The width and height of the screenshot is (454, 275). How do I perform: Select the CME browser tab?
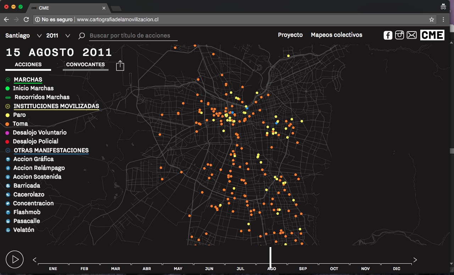pyautogui.click(x=67, y=8)
